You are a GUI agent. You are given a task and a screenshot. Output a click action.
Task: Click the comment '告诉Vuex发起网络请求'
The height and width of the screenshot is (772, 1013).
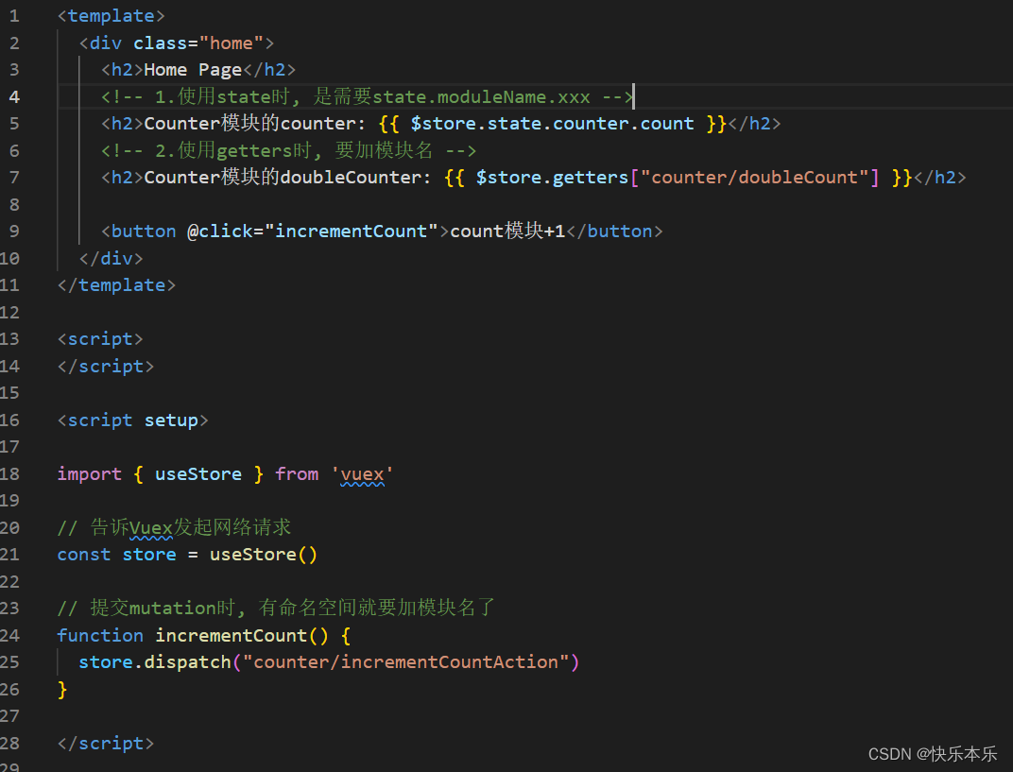pos(175,528)
